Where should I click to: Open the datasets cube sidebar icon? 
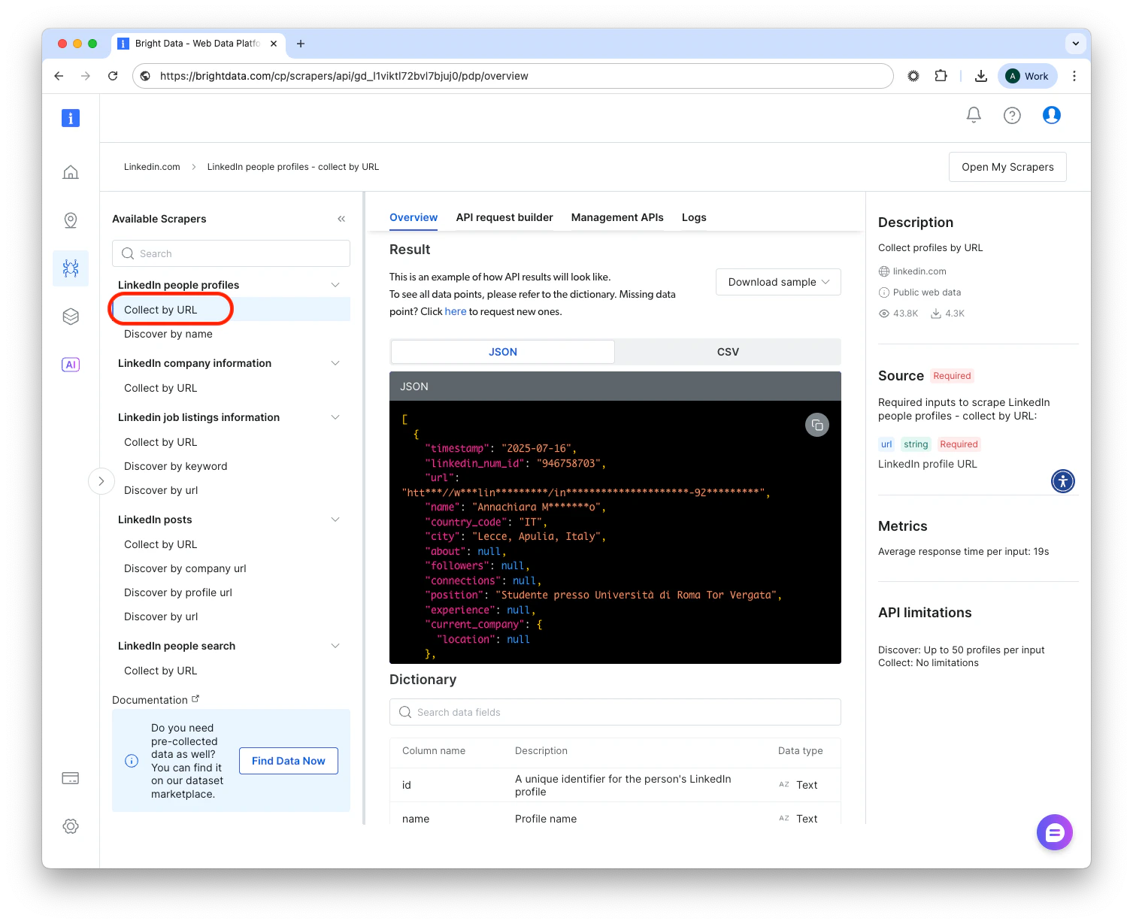click(71, 317)
